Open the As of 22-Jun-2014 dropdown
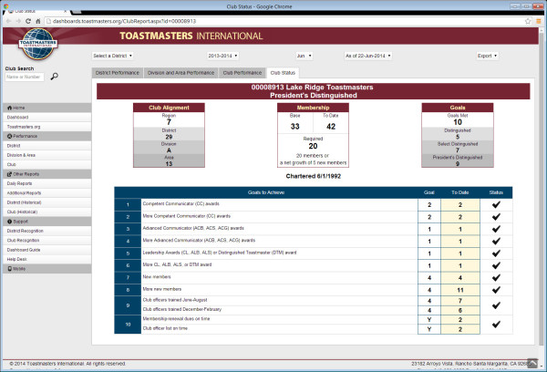This screenshot has width=547, height=372. point(368,56)
